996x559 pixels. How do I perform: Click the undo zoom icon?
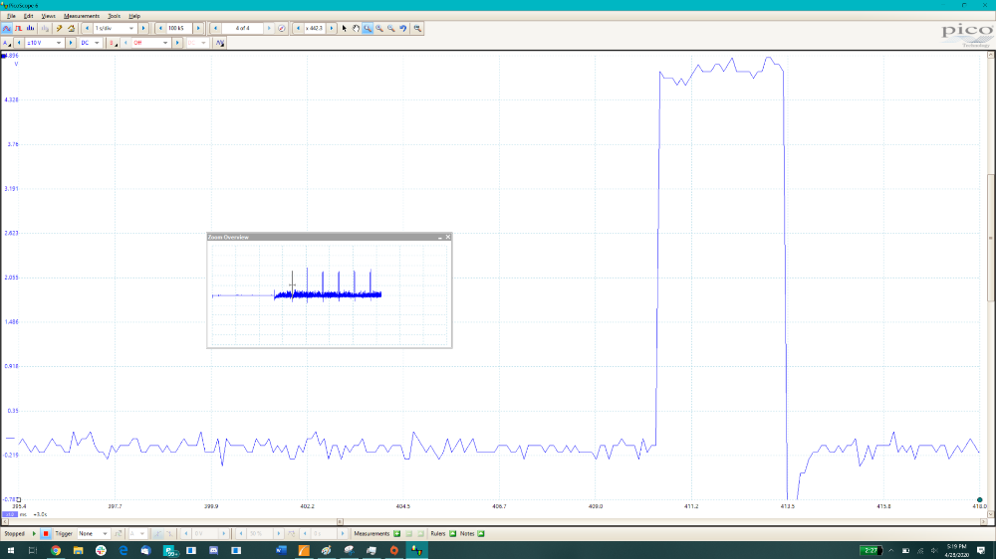click(402, 29)
